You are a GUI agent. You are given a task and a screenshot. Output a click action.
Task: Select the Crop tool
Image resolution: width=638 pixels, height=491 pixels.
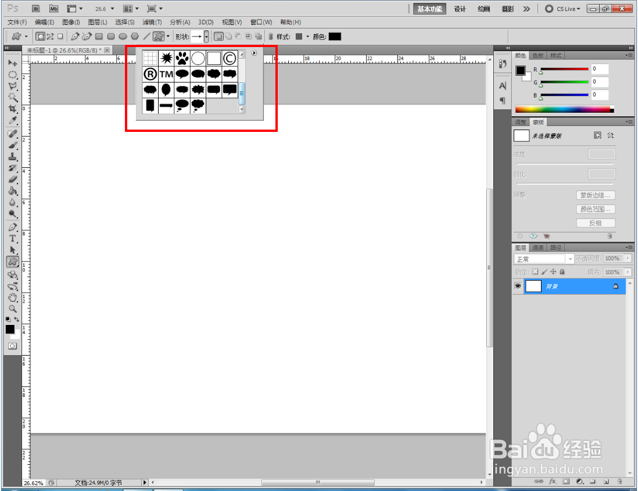pos(13,109)
